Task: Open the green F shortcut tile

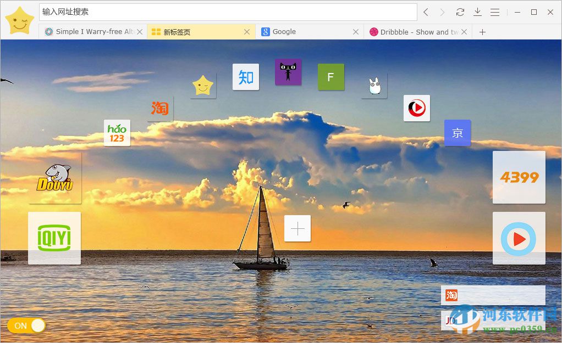Action: tap(331, 77)
